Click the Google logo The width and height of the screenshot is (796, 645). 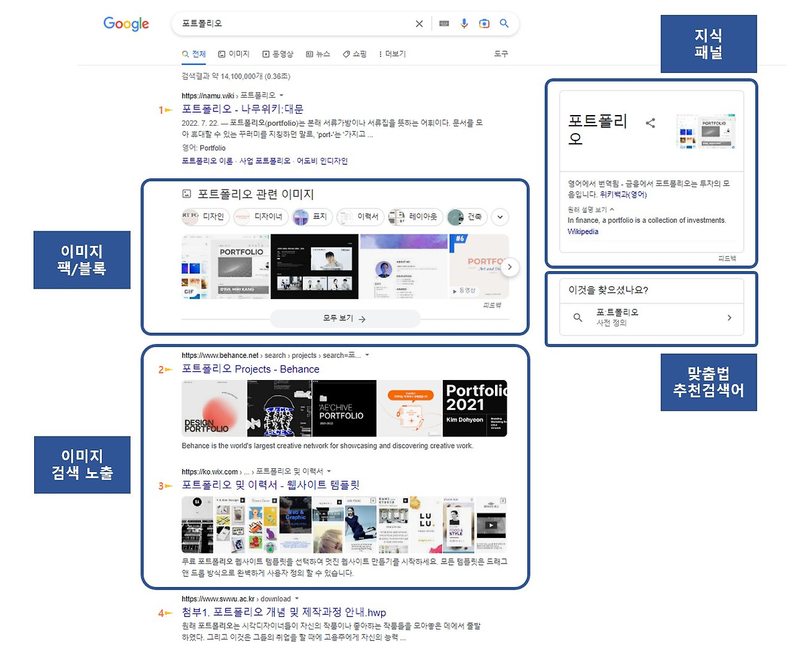click(126, 24)
